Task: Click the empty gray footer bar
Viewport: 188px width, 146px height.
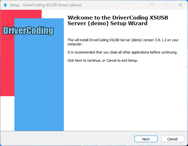Action: click(67, 138)
